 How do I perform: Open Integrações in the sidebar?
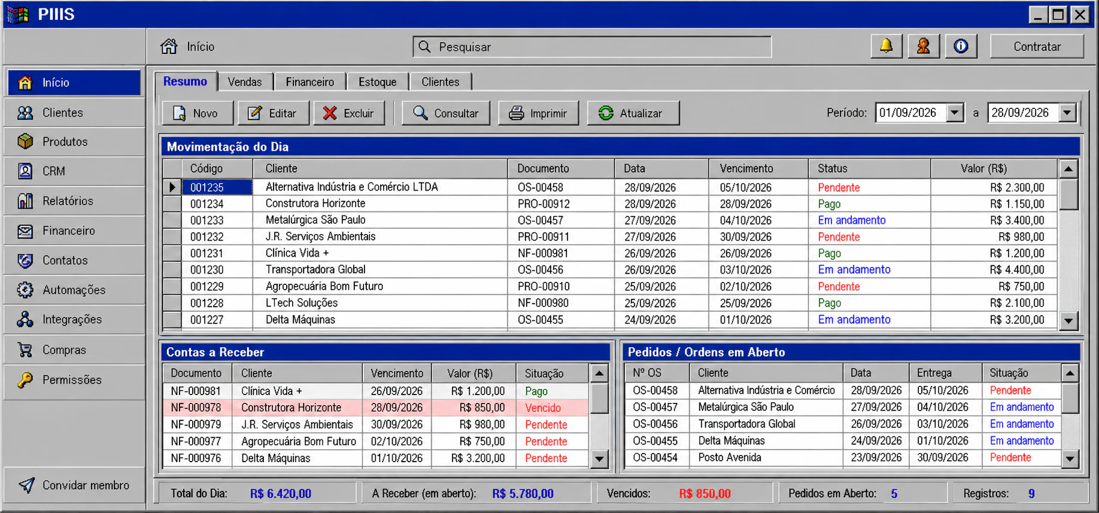[74, 320]
